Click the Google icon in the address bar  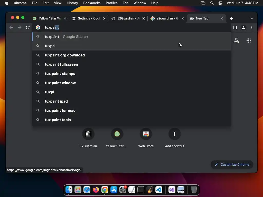38,27
